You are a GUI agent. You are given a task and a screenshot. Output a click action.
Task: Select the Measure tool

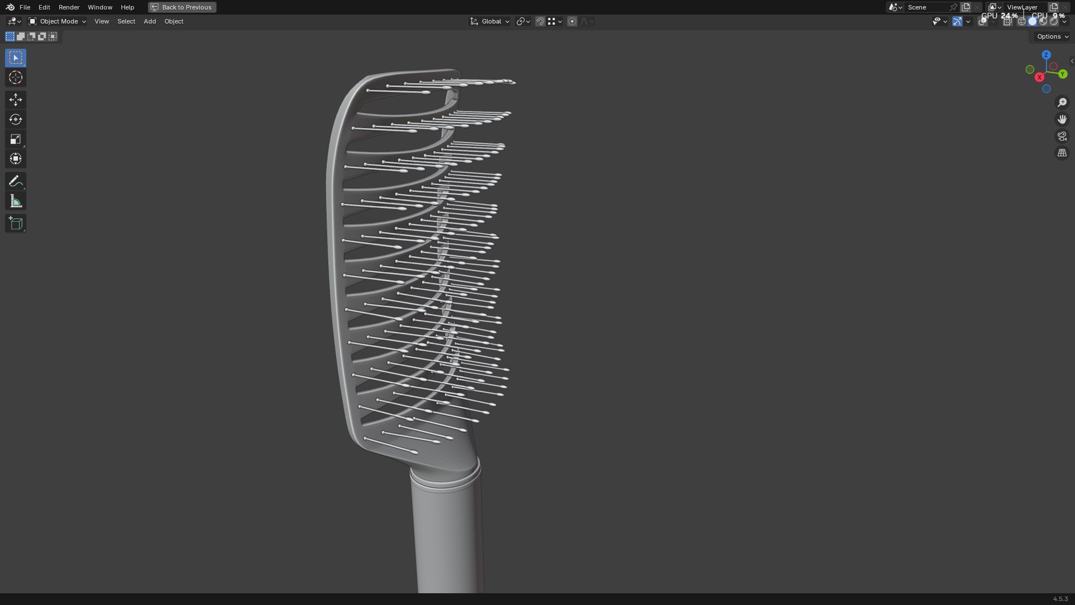pyautogui.click(x=16, y=201)
